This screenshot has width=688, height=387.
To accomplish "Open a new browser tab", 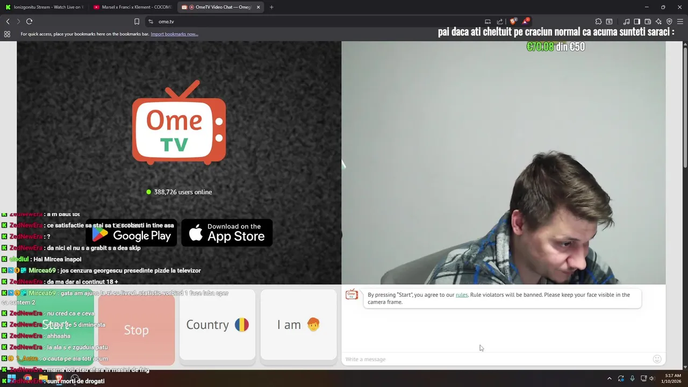I will (x=271, y=7).
